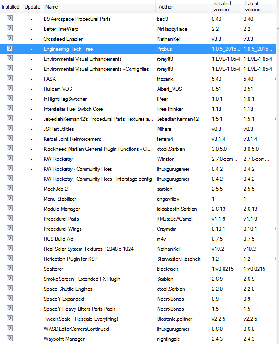Click author Probus in highlighted row
The width and height of the screenshot is (279, 344).
point(164,49)
